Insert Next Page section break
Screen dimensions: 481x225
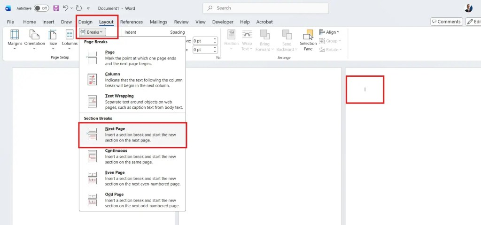[x=132, y=135]
